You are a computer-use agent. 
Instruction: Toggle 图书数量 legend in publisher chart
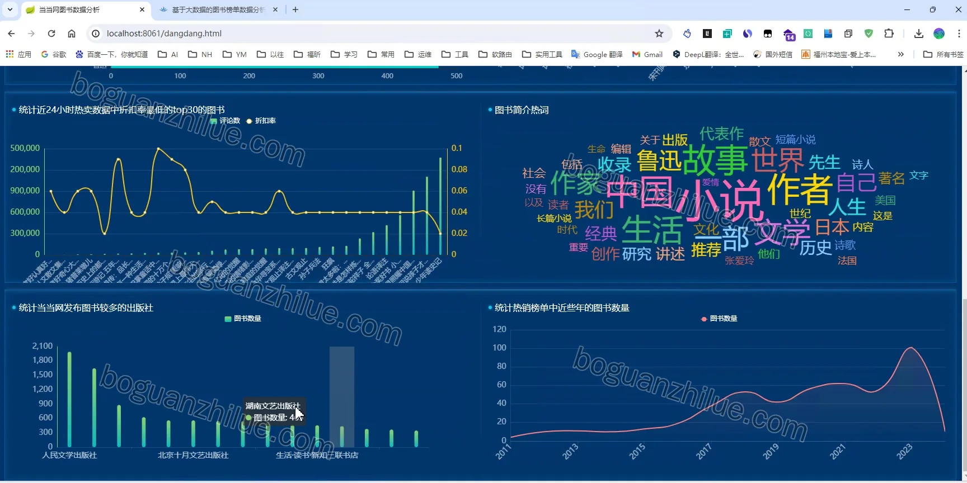pos(243,319)
